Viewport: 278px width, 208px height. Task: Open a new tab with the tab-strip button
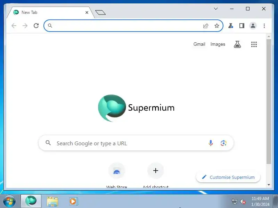click(100, 12)
